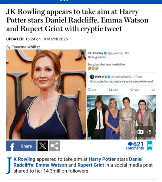Open the Daniel Radcliffe topic link
Screen dimensions: 162x182
click(x=78, y=162)
